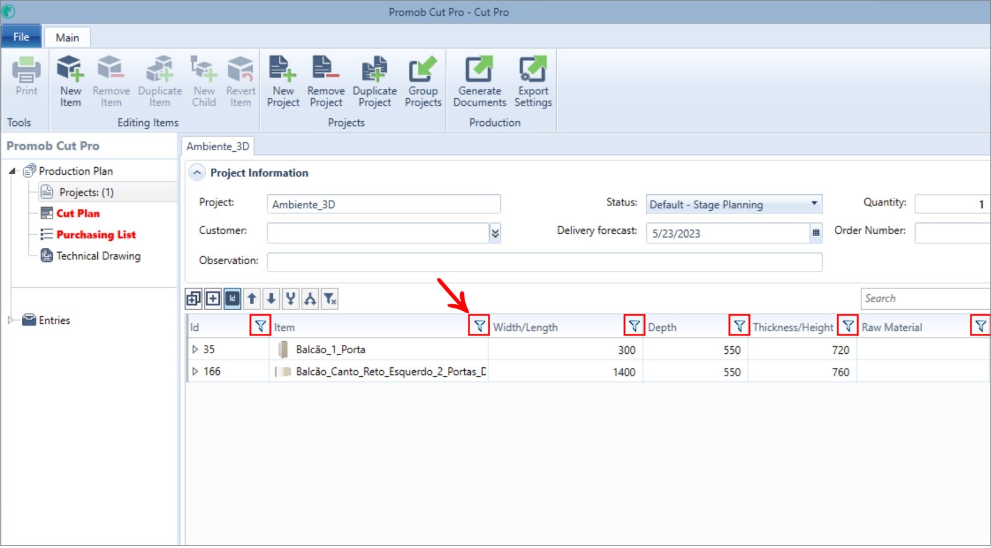Click the Id column header

click(194, 328)
